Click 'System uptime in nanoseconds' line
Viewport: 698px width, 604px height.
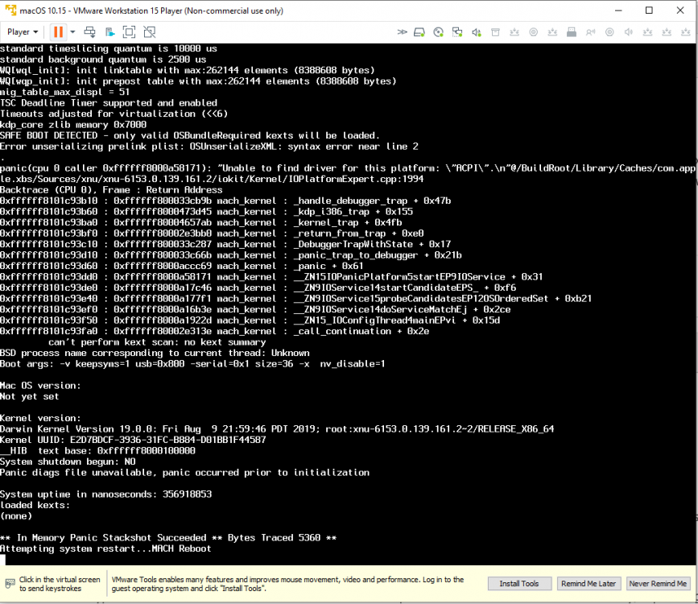[x=106, y=494]
